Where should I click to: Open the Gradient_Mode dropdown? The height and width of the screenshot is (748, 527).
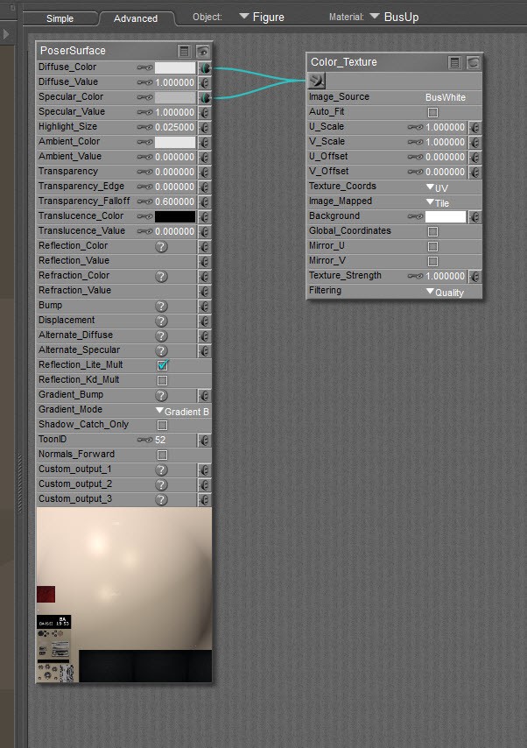pos(183,411)
